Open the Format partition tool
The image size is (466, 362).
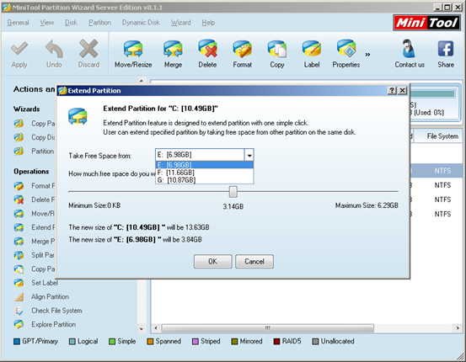pos(242,49)
